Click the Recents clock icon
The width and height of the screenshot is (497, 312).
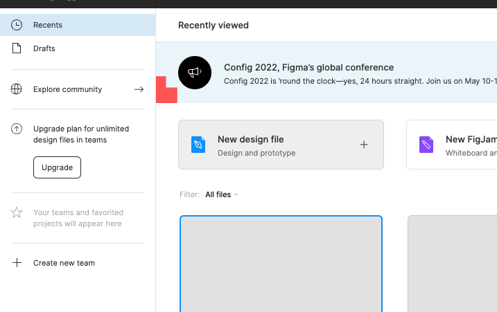pos(17,25)
